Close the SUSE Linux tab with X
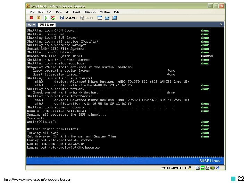Viewport: 250px width, 187px height. pos(221,25)
